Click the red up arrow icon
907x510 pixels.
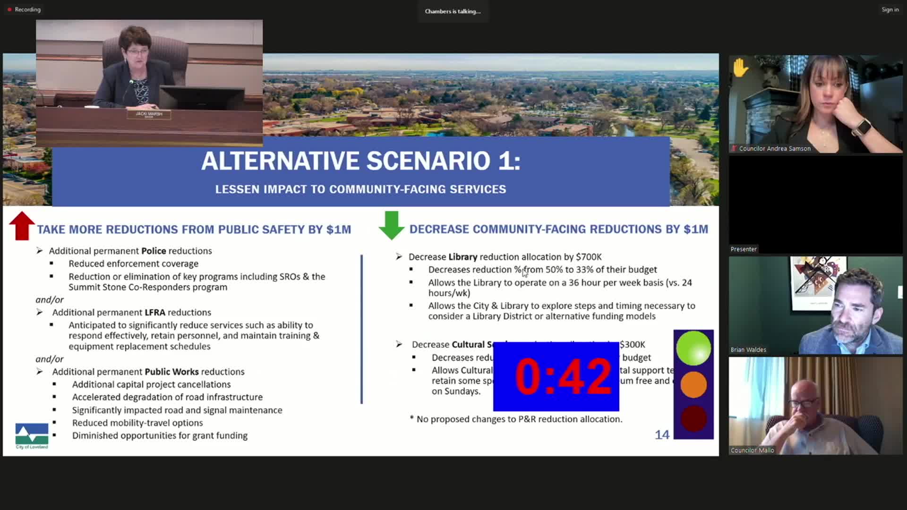22,226
